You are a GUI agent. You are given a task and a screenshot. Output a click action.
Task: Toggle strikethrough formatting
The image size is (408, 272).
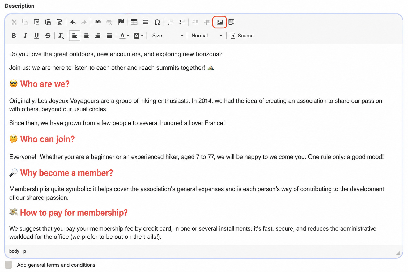point(48,36)
